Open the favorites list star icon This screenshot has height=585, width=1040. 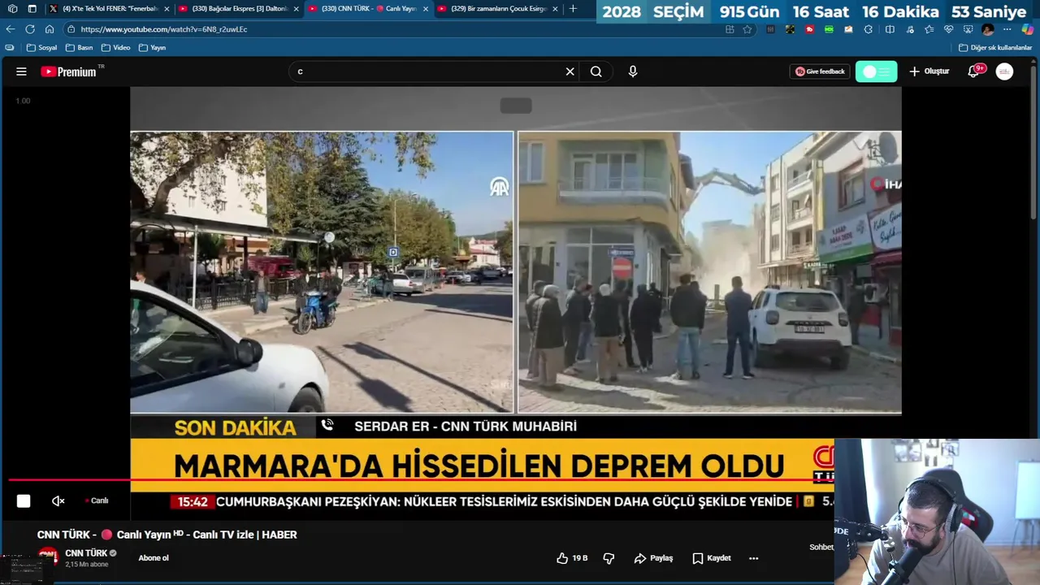click(x=929, y=29)
